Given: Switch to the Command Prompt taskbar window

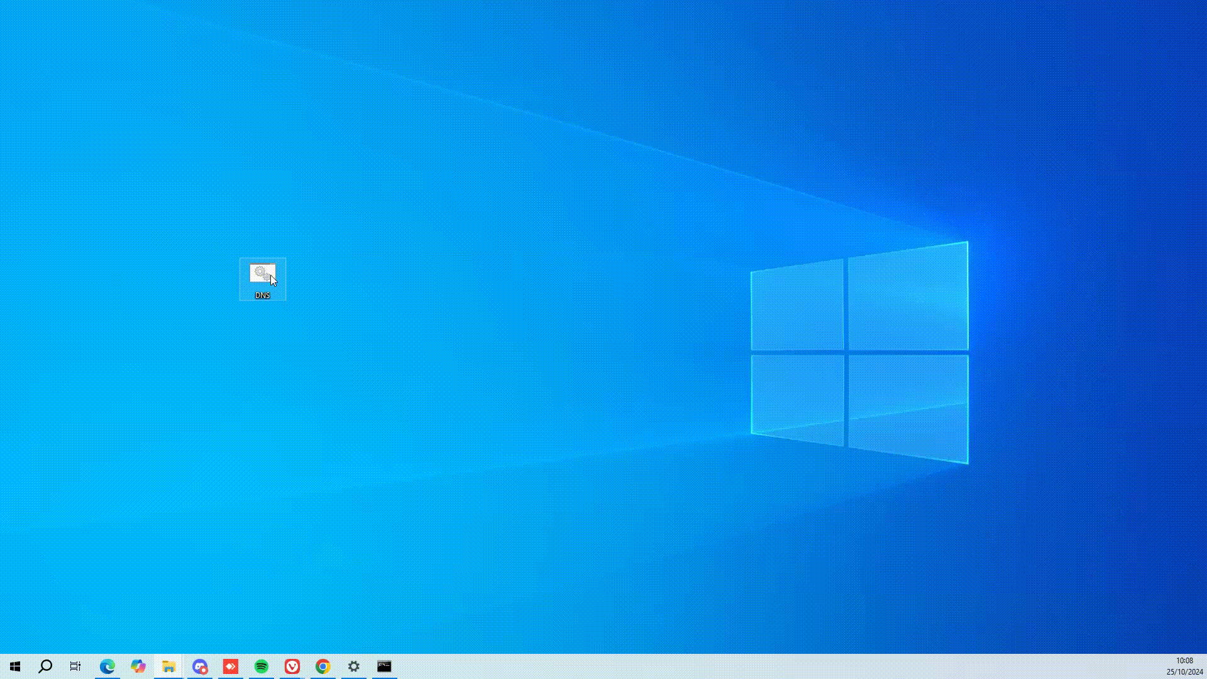Looking at the screenshot, I should [384, 666].
